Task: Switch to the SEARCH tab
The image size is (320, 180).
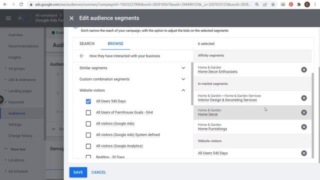Action: (x=87, y=43)
